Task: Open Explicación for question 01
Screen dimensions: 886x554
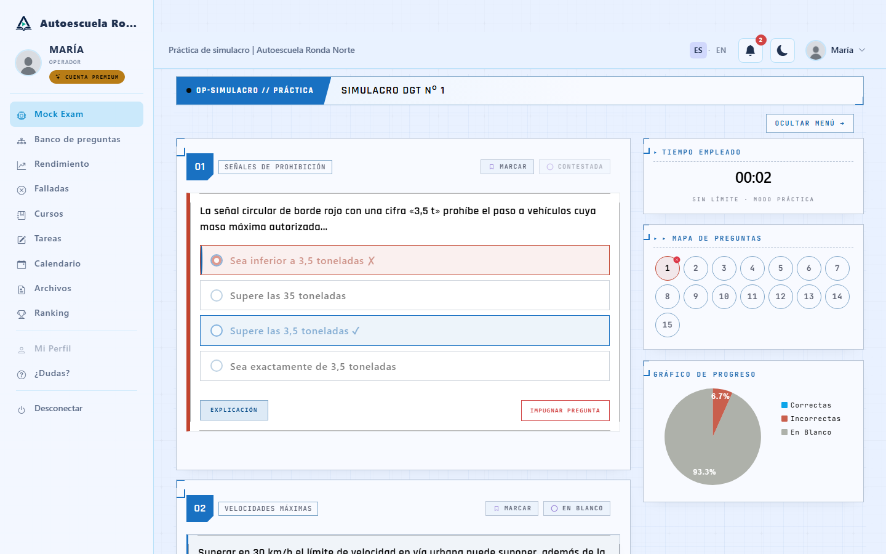Action: click(234, 410)
